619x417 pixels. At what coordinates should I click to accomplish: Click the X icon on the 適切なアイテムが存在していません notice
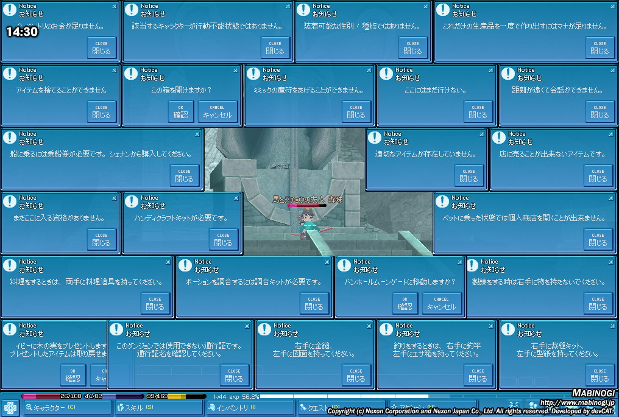pos(482,134)
